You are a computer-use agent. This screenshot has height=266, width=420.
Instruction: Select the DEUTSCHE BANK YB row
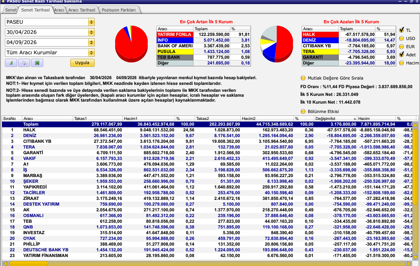pos(208,250)
